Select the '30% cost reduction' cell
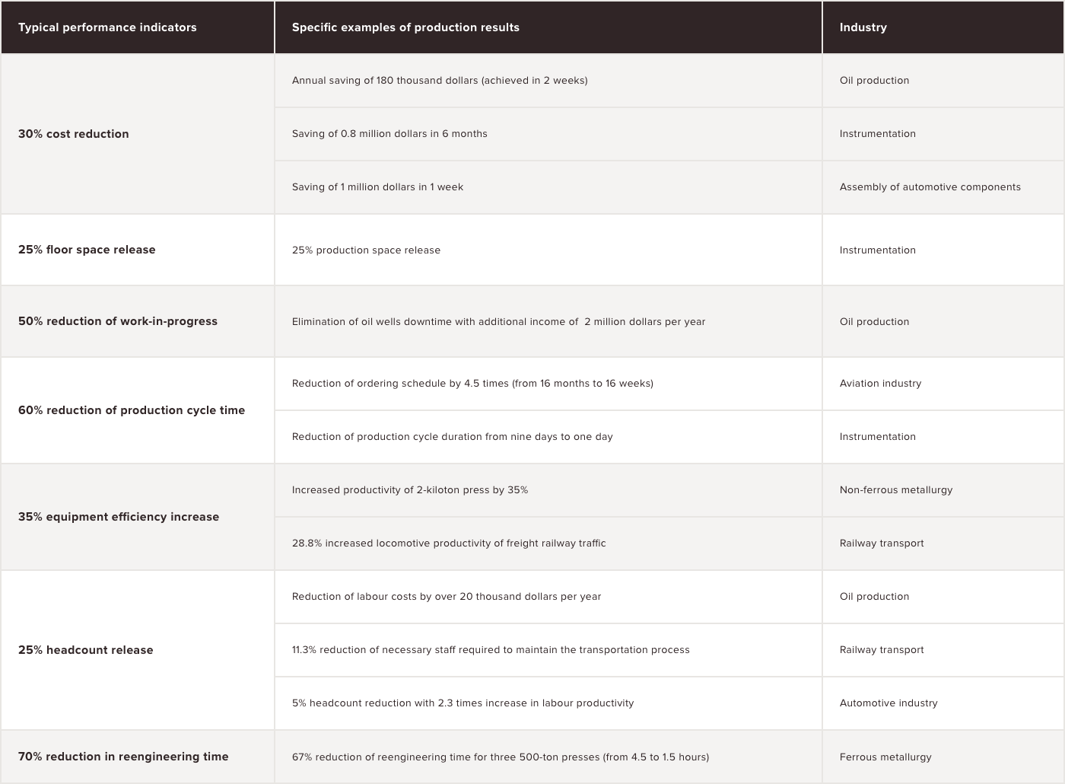This screenshot has width=1065, height=784. coord(74,134)
